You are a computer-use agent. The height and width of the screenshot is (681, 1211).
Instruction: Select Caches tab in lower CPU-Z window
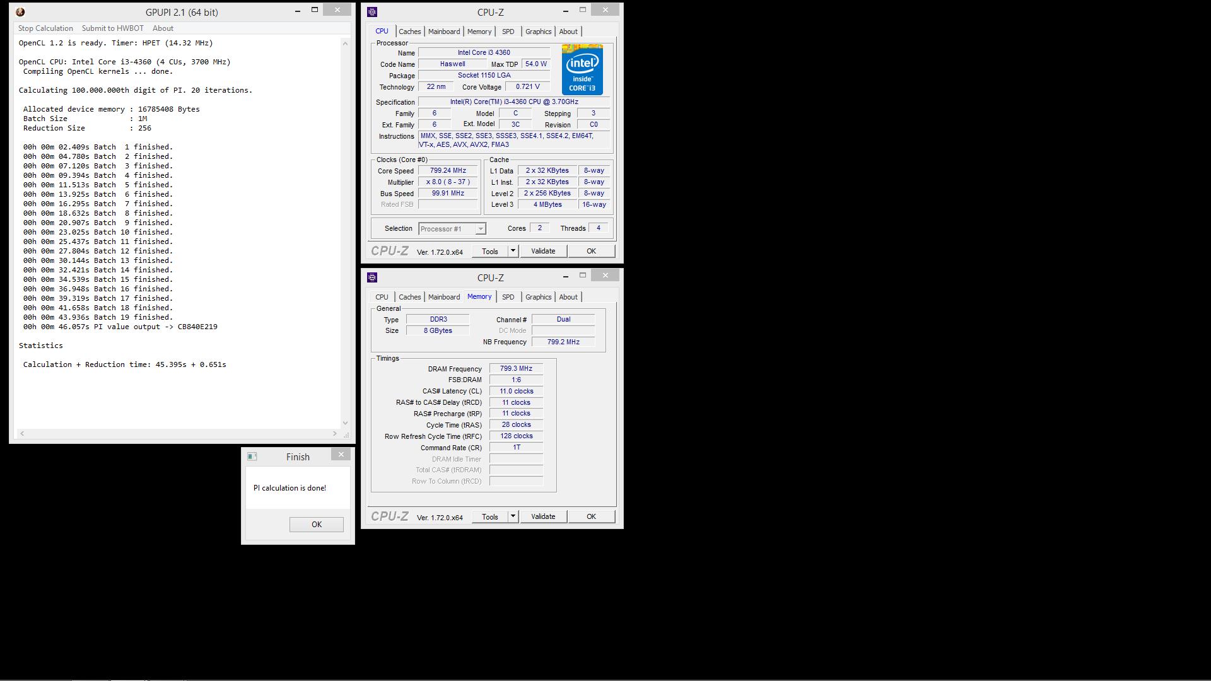(409, 297)
